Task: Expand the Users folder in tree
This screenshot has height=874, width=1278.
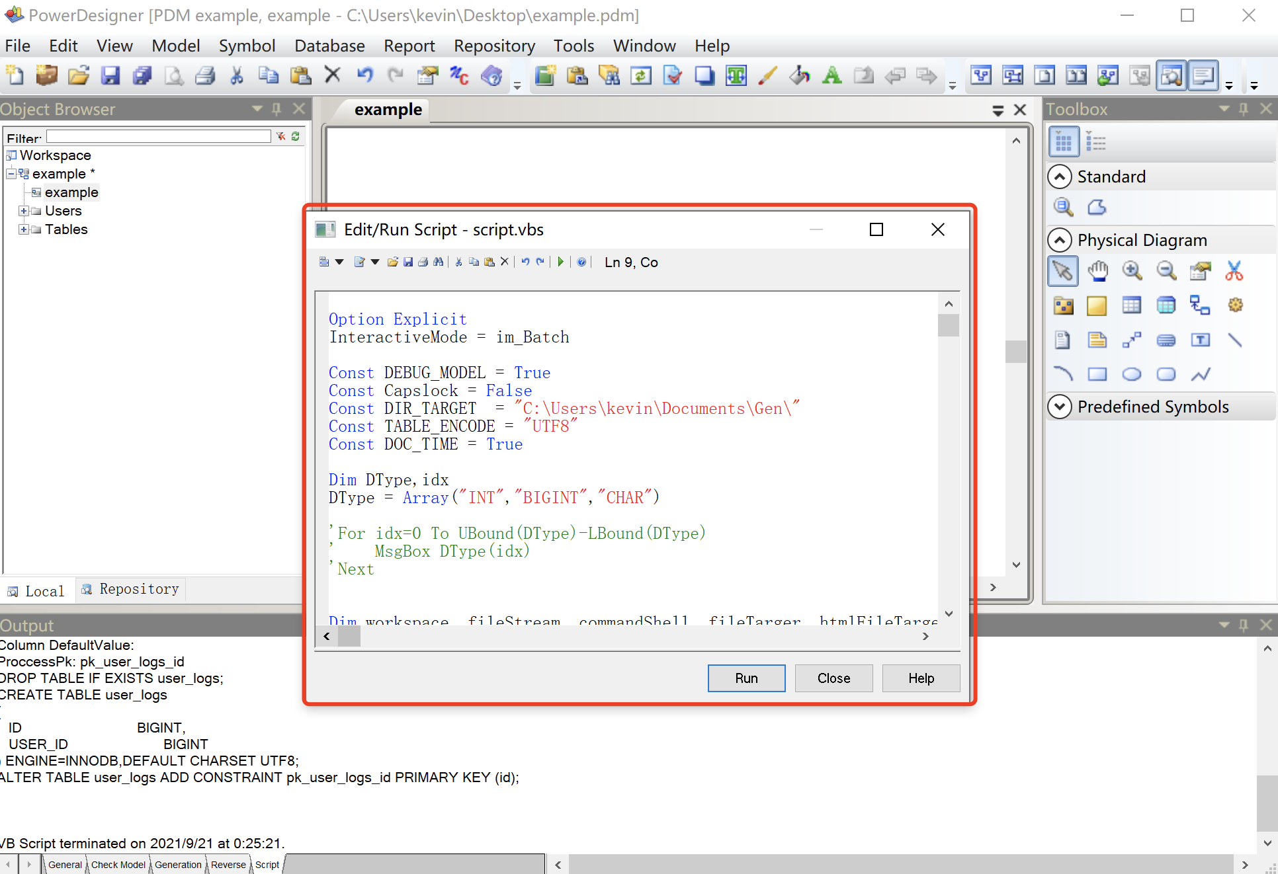Action: pyautogui.click(x=23, y=211)
